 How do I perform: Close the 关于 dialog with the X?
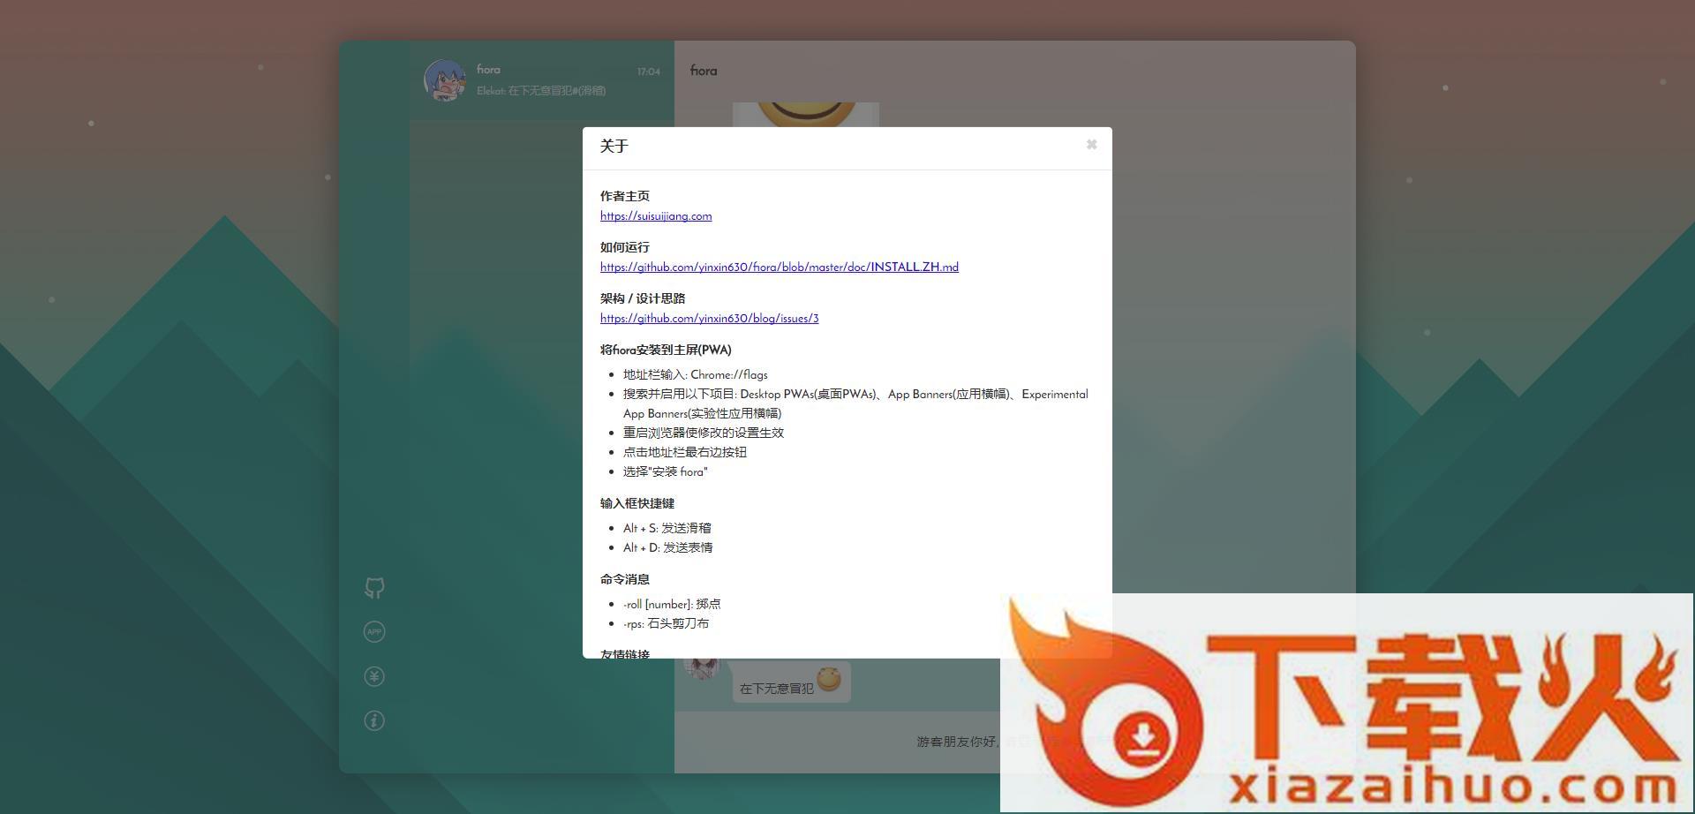tap(1091, 145)
